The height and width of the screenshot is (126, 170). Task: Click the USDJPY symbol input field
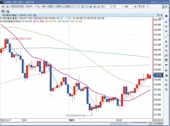click(x=30, y=6)
